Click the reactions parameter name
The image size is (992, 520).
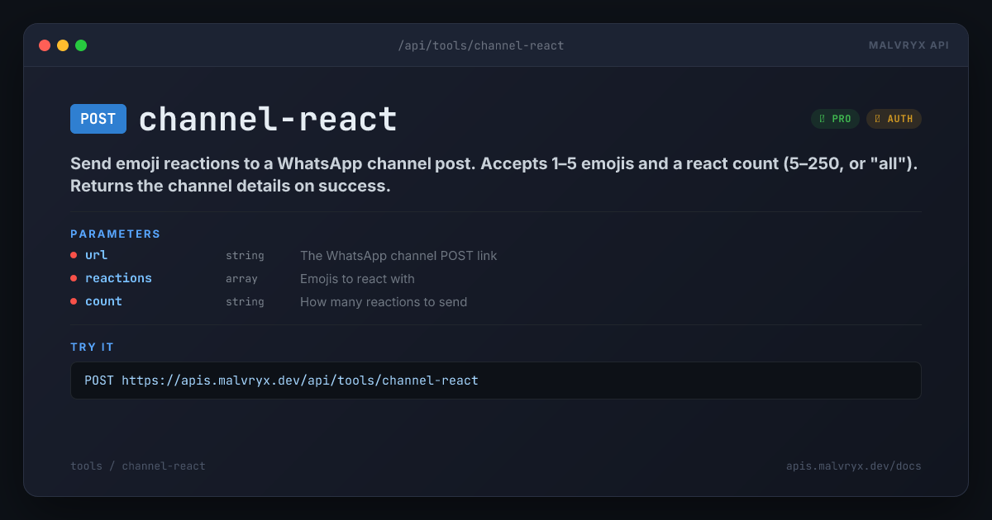coord(118,278)
